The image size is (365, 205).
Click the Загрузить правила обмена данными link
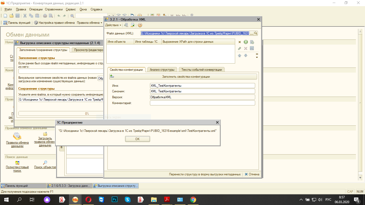coord(44,142)
